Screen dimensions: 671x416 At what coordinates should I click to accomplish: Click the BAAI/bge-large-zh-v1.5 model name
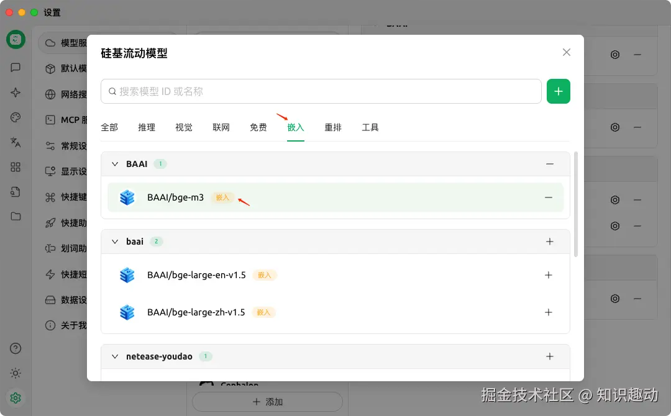[x=196, y=312]
